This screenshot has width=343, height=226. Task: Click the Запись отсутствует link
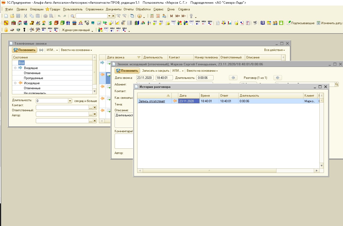[152, 101]
